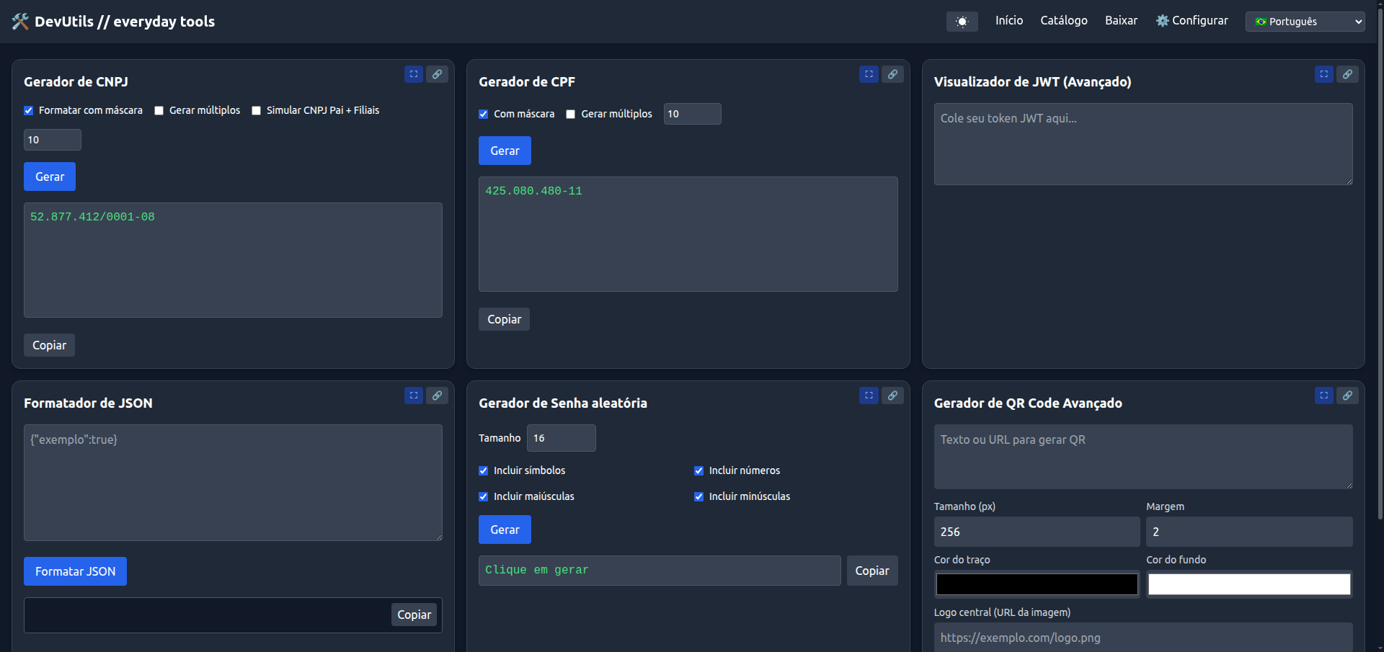Toggle the light/dark theme sun icon
Viewport: 1384px width, 652px height.
pos(962,21)
